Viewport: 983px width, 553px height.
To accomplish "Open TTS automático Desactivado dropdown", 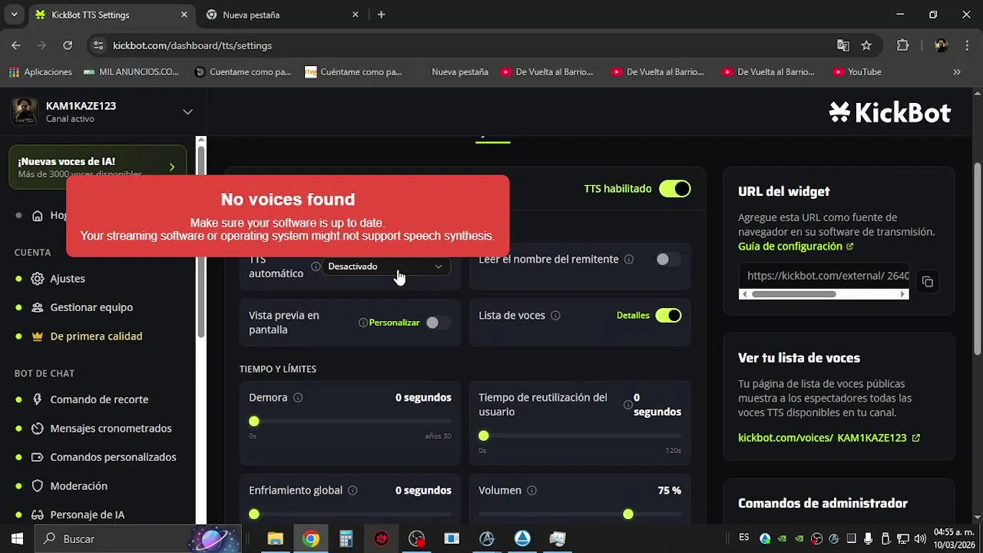I will pyautogui.click(x=385, y=267).
